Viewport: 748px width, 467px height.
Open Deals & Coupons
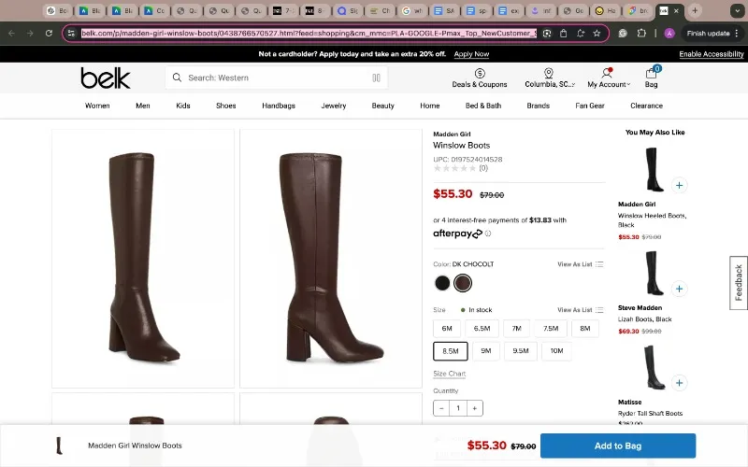click(x=480, y=78)
